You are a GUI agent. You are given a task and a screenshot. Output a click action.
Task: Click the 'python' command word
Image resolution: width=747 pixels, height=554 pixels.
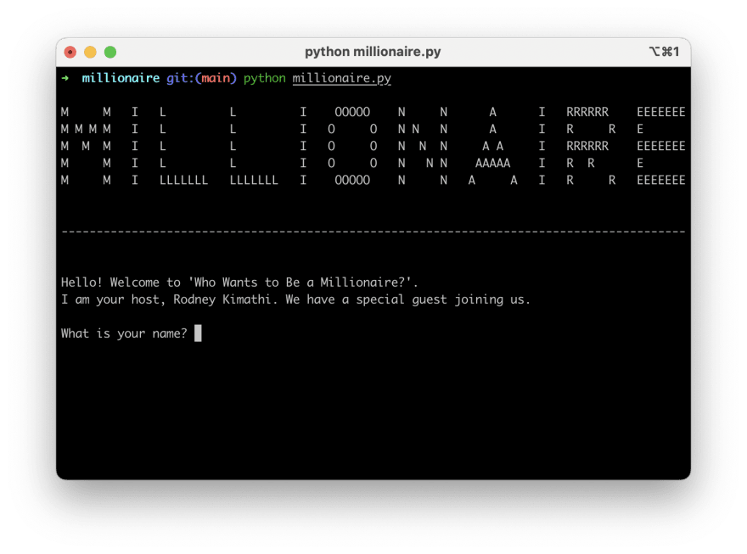tap(264, 79)
